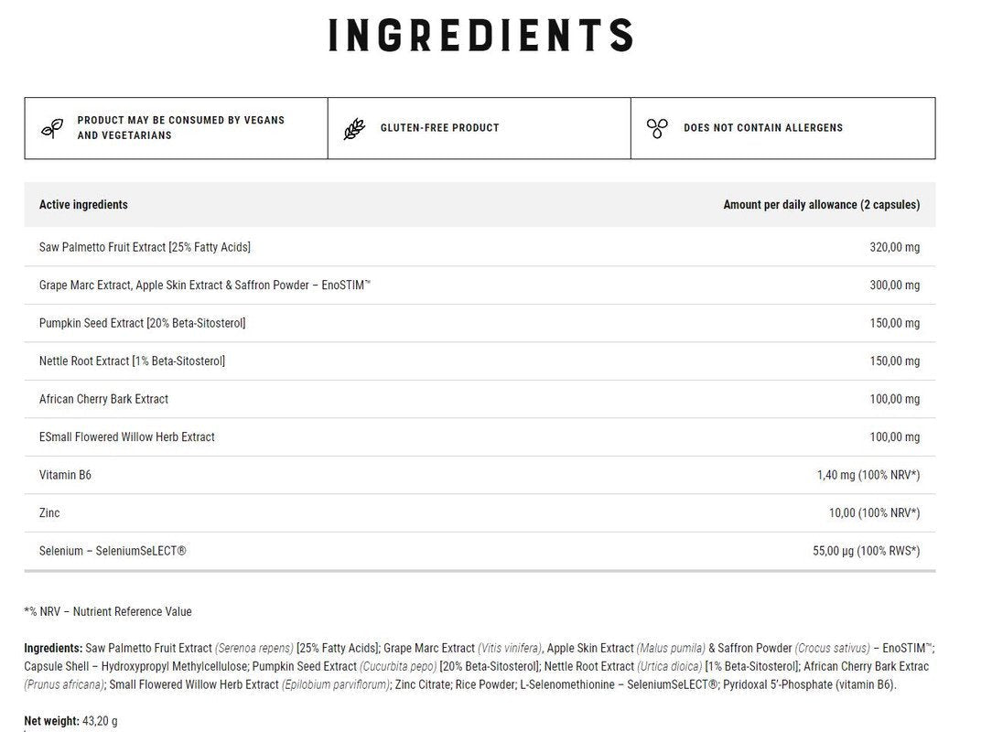
Task: Click the vegan leaf icon
Action: (x=52, y=128)
